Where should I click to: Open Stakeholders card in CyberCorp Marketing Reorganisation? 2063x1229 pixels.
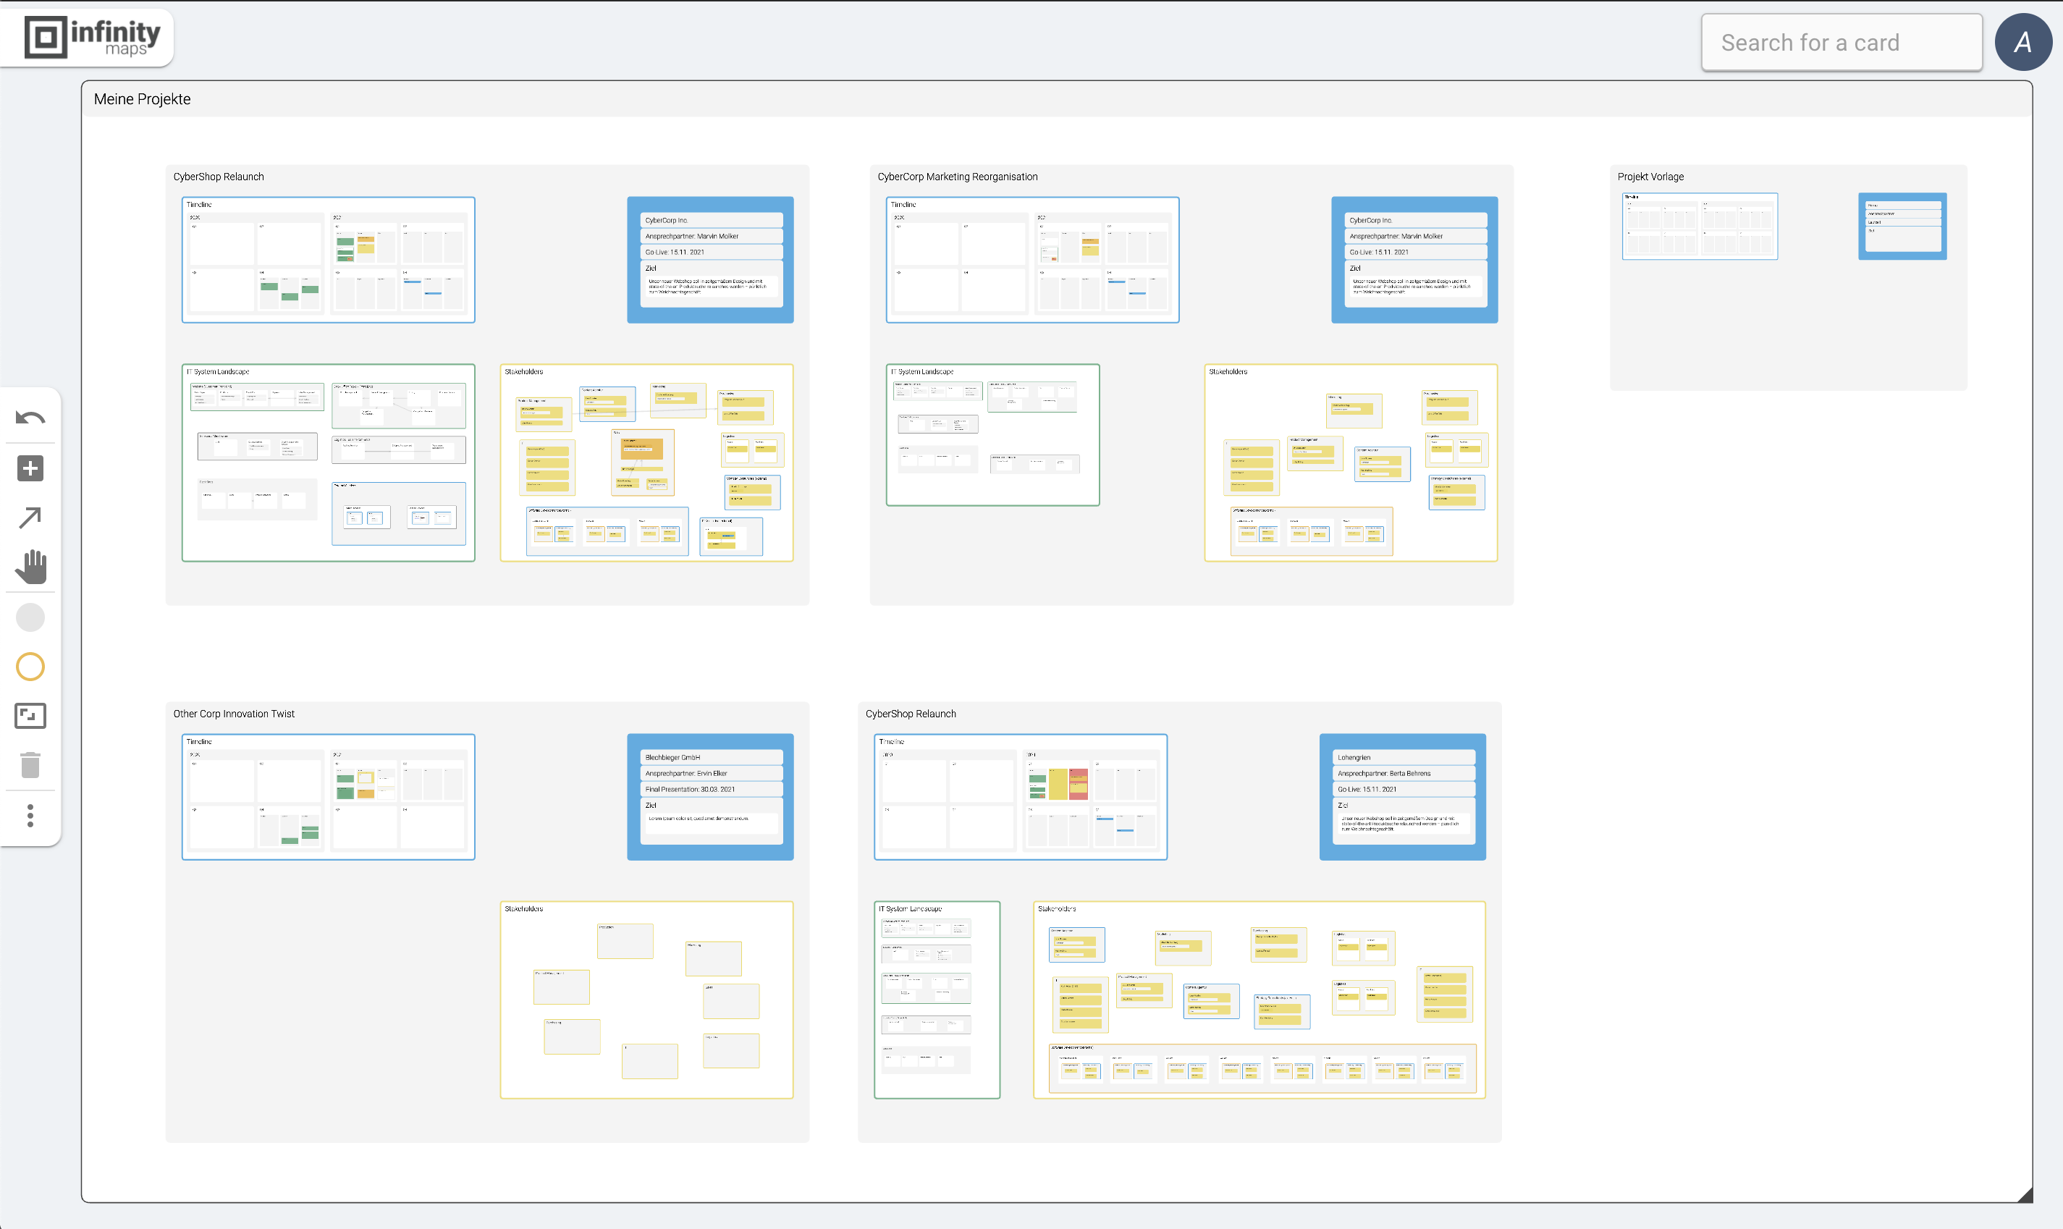tap(1350, 462)
